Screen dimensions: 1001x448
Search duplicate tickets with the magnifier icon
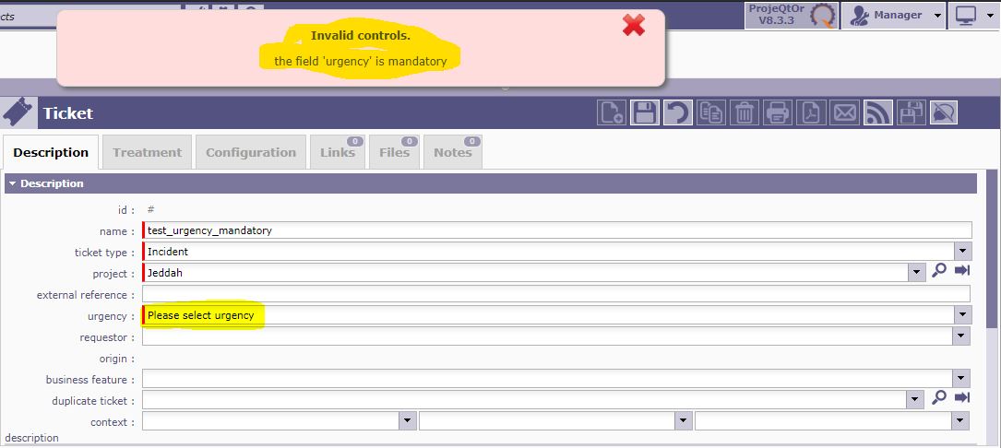coord(938,397)
